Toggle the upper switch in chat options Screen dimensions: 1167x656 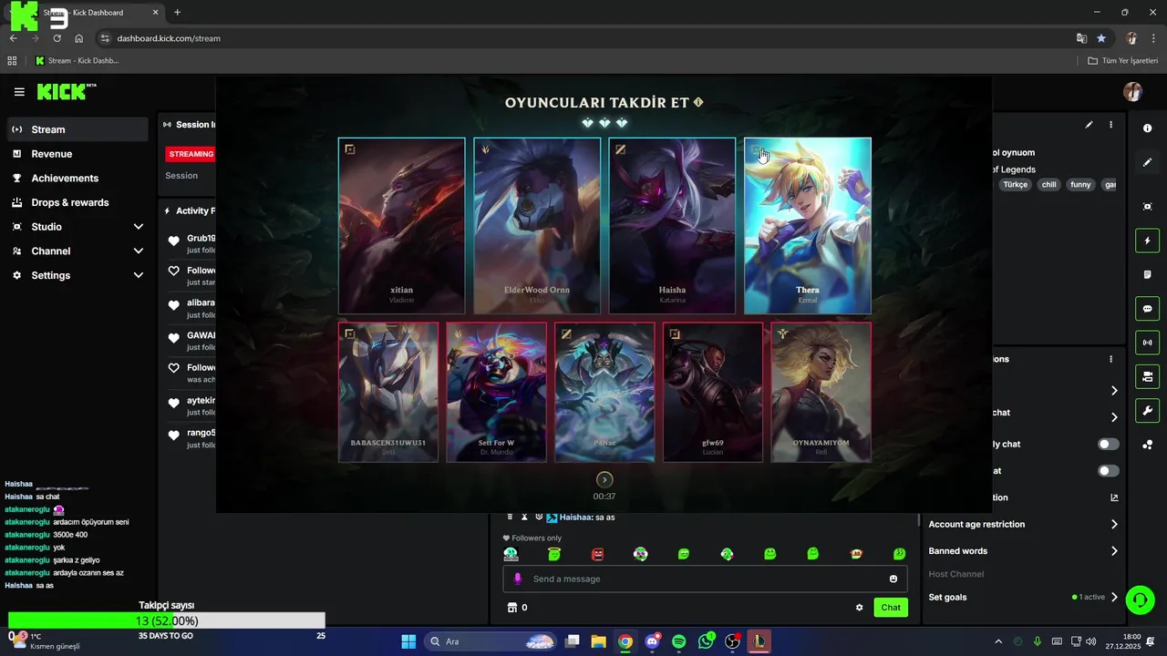1109,444
